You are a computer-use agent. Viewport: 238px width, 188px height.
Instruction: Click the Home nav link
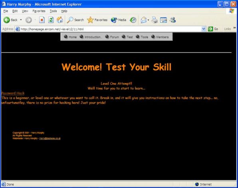pyautogui.click(x=70, y=37)
